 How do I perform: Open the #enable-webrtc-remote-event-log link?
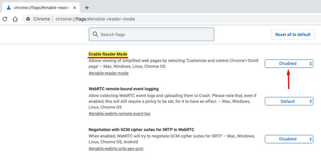[x=119, y=113]
